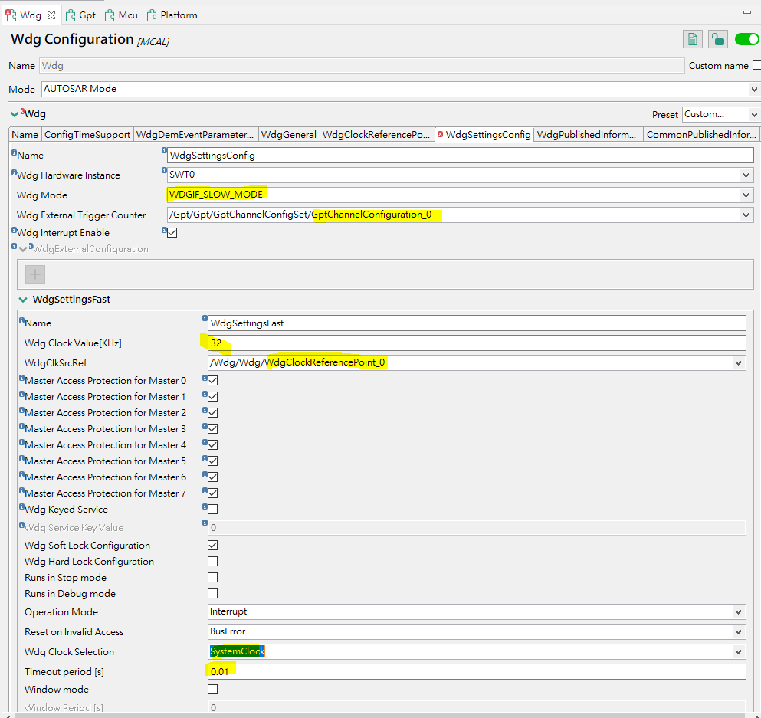Toggle Master Access Protection for Master 0

click(212, 380)
